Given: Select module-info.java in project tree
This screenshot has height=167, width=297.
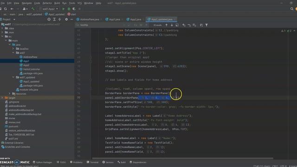Looking at the screenshot, I should pos(29,90).
